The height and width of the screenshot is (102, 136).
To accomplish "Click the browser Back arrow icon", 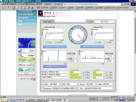I will 3,8.
